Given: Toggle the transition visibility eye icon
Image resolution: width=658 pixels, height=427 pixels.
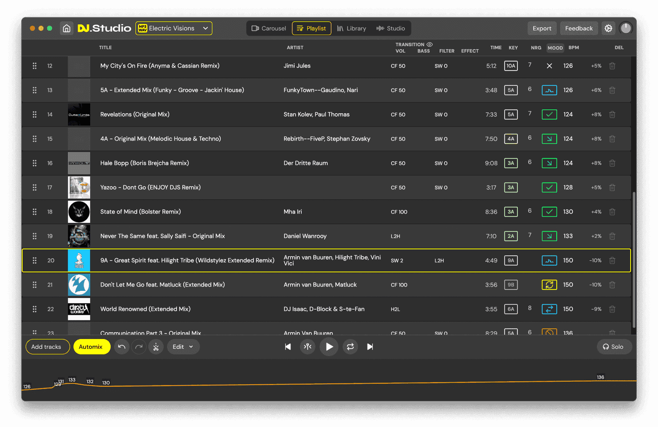Looking at the screenshot, I should click(429, 44).
